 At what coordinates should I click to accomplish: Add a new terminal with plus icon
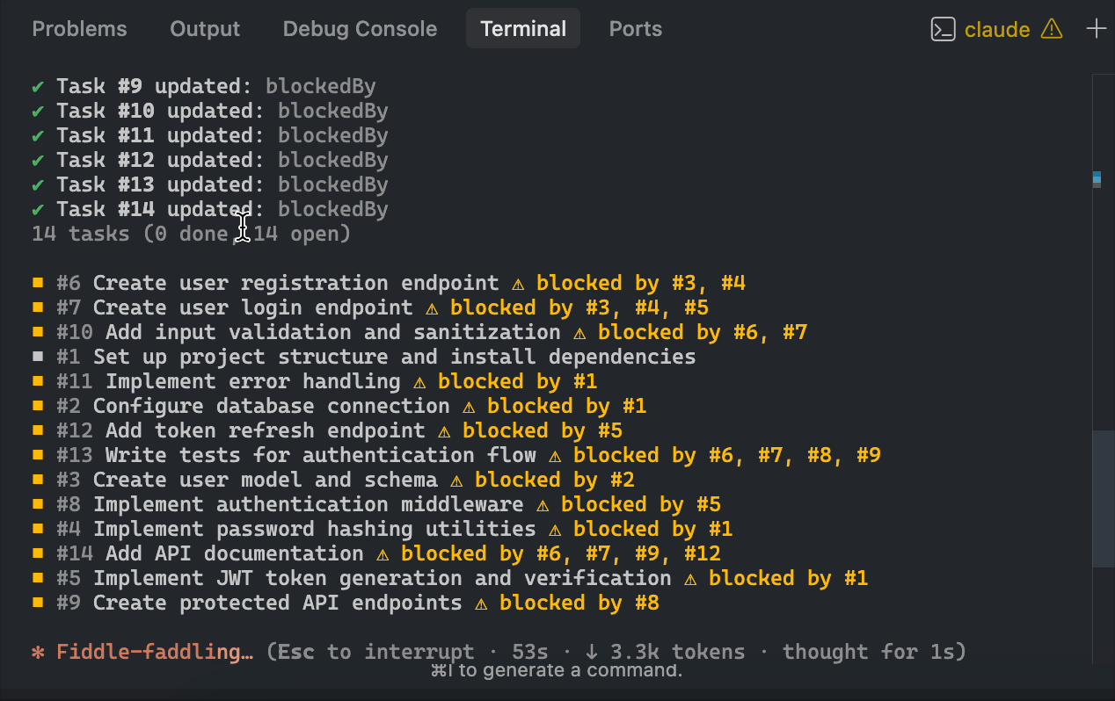pyautogui.click(x=1096, y=29)
